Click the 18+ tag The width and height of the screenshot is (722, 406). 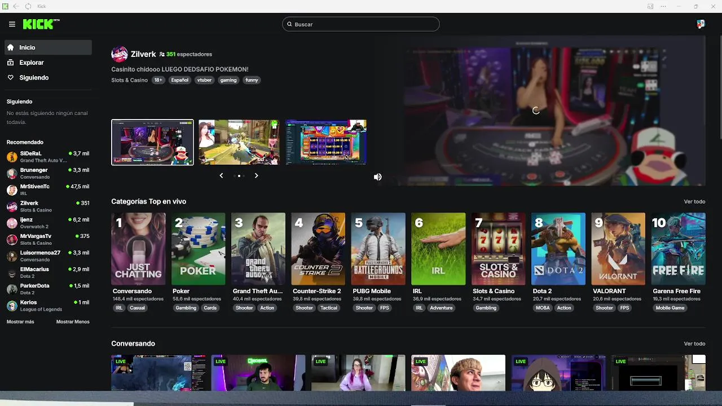(159, 80)
